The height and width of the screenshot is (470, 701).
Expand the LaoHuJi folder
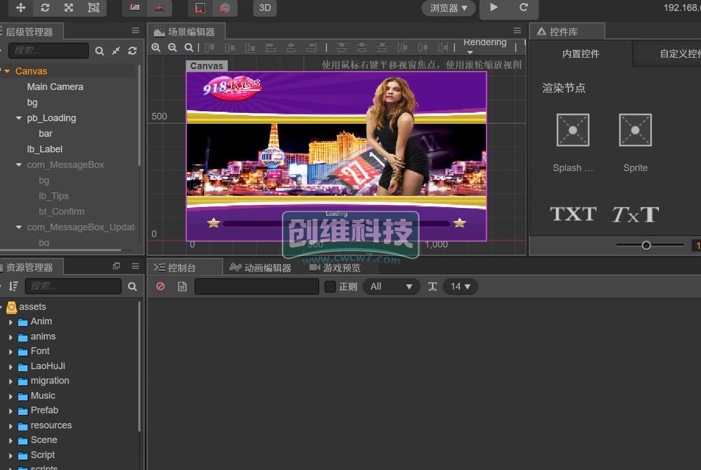[10, 367]
